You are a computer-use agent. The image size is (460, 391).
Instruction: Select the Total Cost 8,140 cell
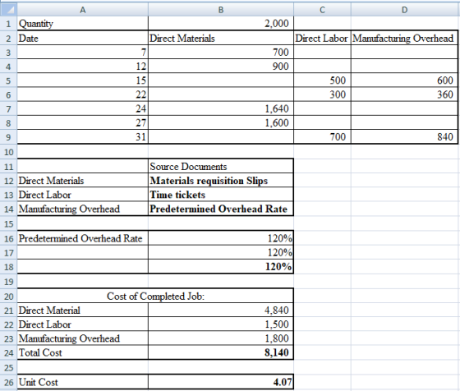(221, 352)
